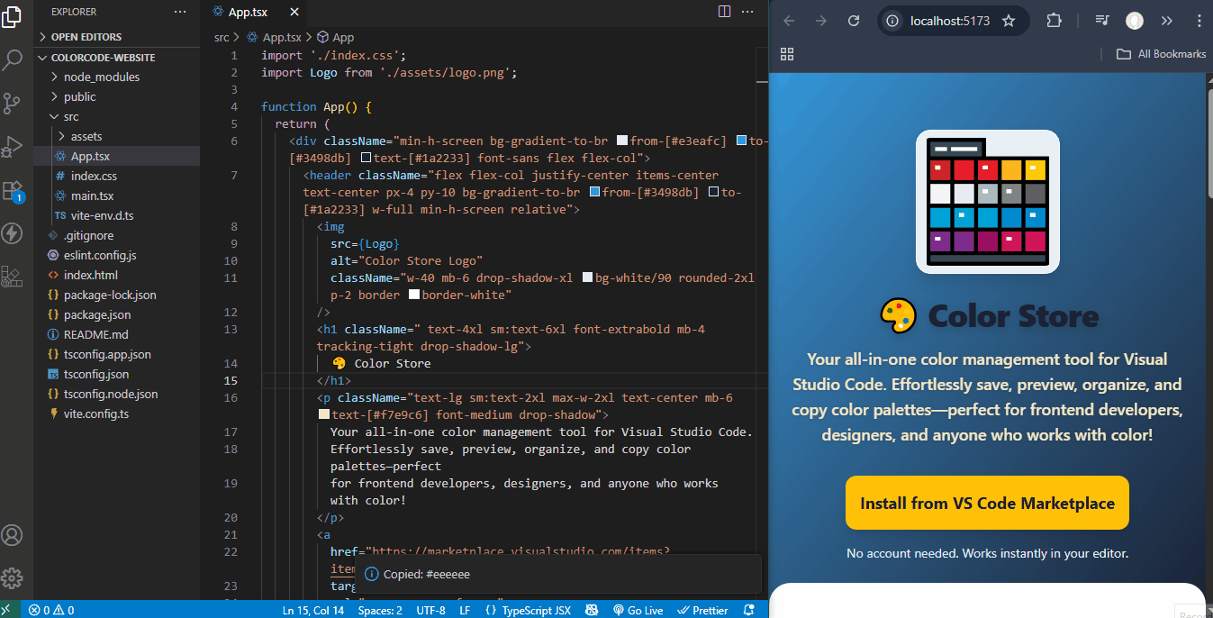
Task: Expand the OPEN EDITORS section
Action: (117, 37)
